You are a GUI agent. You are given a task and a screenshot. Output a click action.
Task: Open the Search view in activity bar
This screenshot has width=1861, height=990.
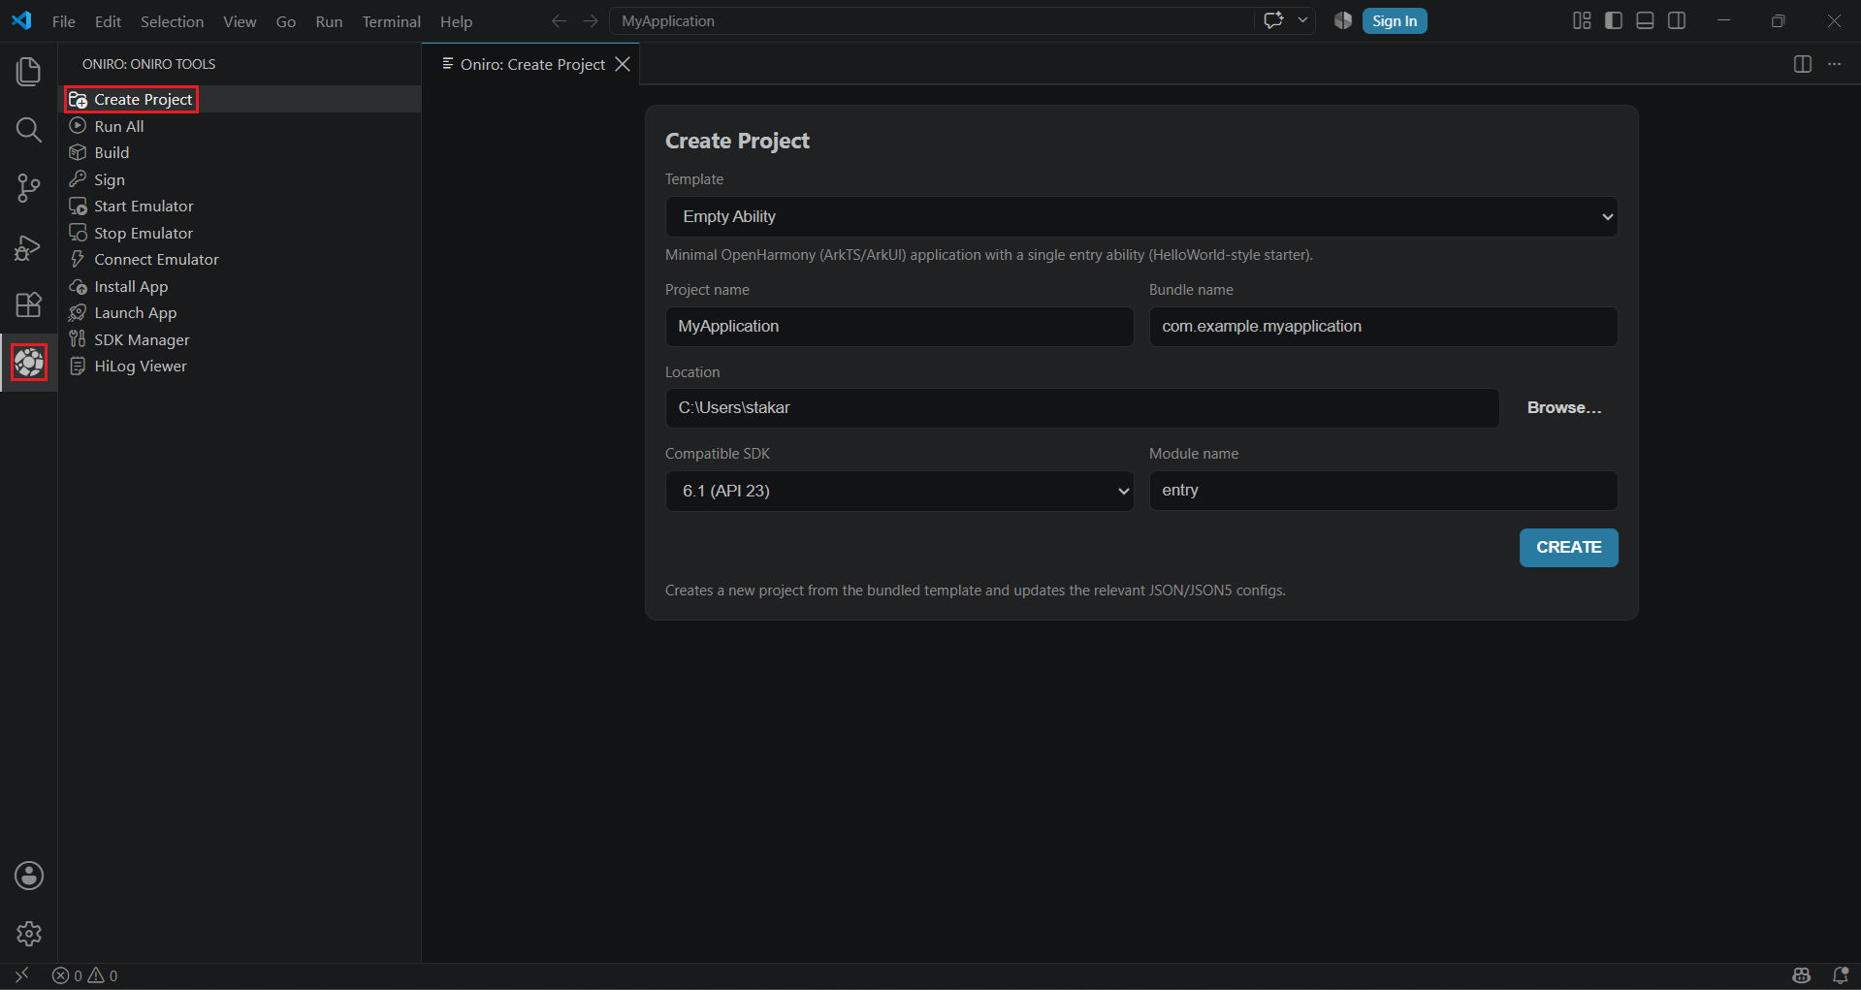click(29, 130)
